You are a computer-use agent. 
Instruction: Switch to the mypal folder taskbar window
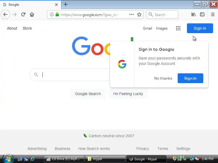coord(105,159)
